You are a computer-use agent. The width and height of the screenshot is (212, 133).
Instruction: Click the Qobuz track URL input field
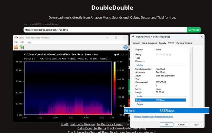pyautogui.click(x=105, y=30)
